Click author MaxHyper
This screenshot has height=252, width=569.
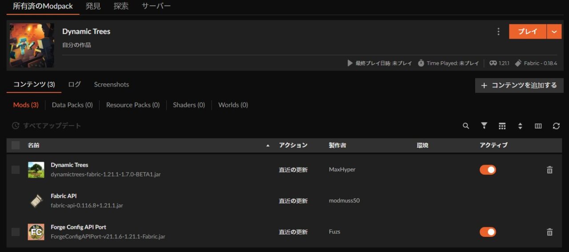click(x=342, y=170)
